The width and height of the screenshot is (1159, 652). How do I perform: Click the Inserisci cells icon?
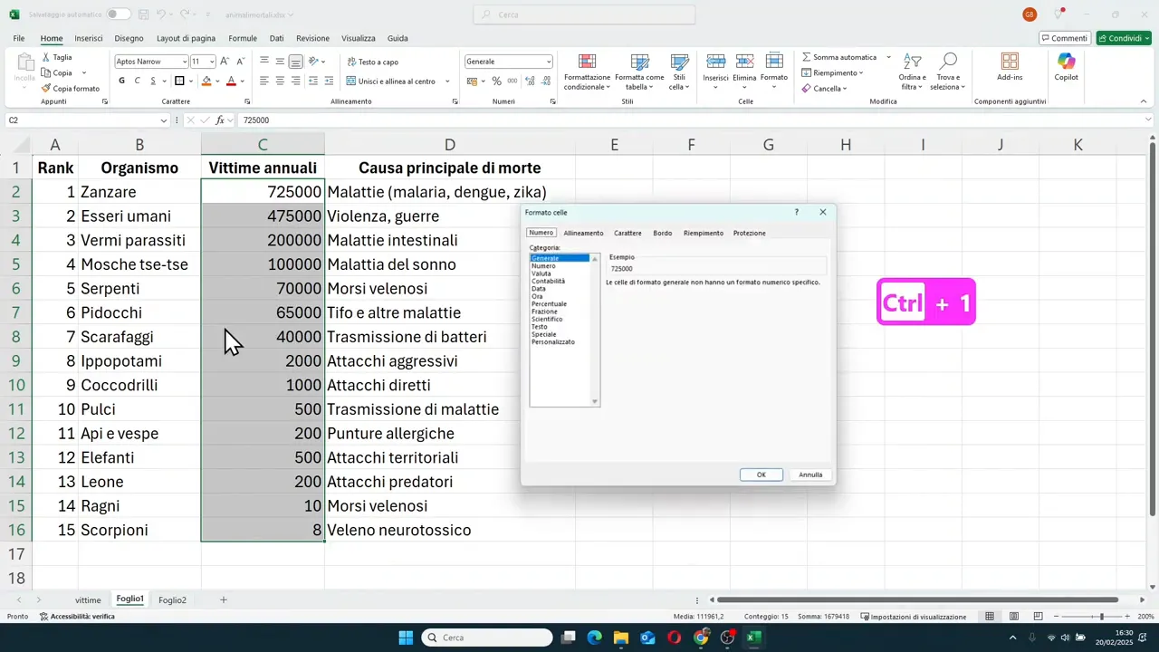pos(715,61)
